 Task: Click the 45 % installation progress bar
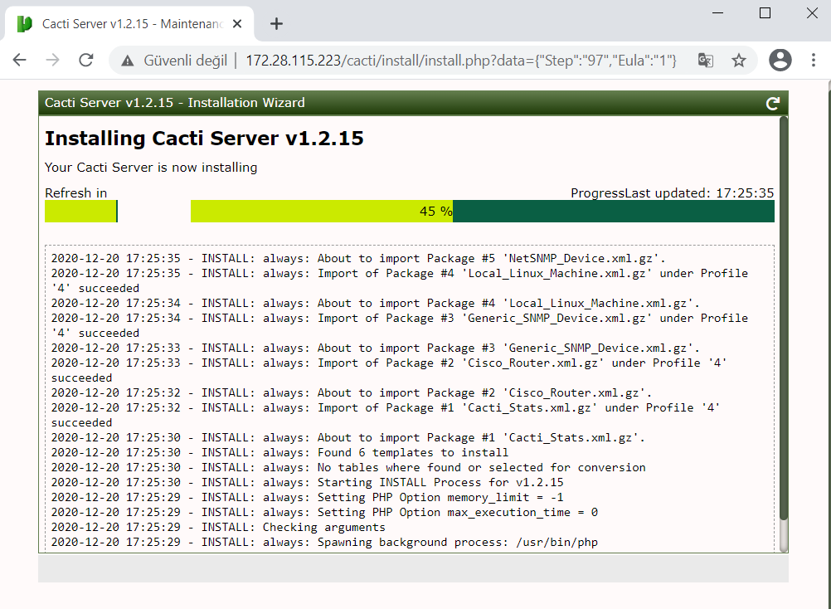483,211
